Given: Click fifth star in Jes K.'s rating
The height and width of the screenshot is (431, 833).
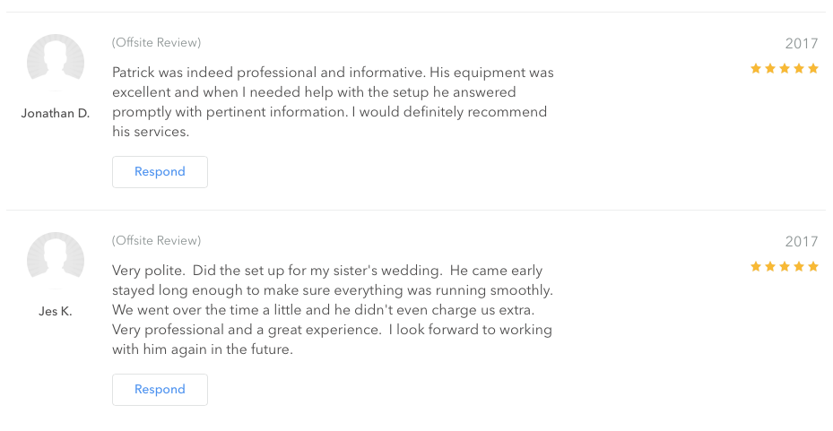Looking at the screenshot, I should (812, 266).
